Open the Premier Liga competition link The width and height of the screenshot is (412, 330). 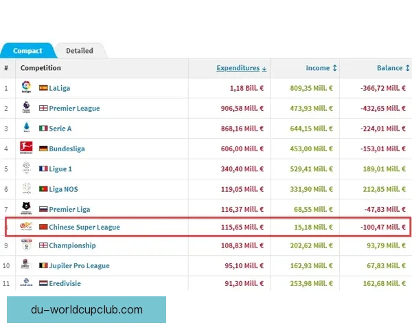pyautogui.click(x=69, y=210)
